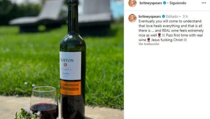The image size is (210, 119).
Task: Click the '3 h' post timestamp
Action: 185,17
